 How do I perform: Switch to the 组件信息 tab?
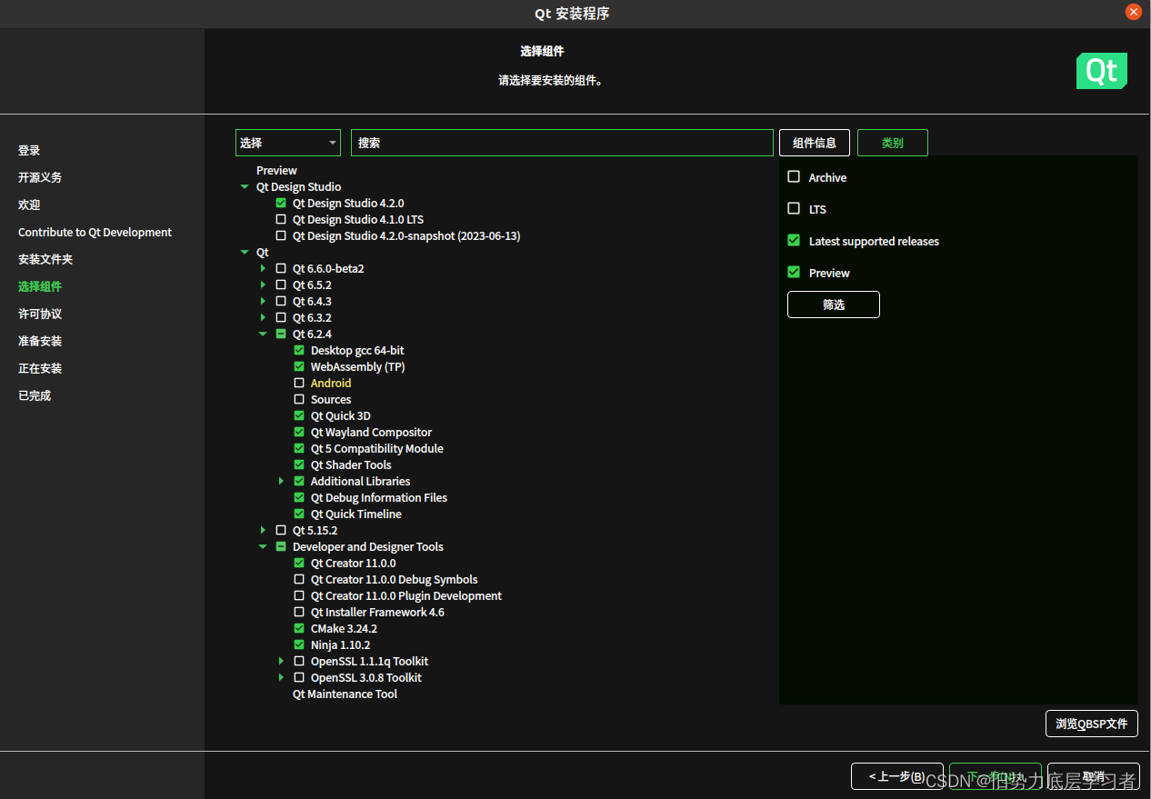pos(815,143)
